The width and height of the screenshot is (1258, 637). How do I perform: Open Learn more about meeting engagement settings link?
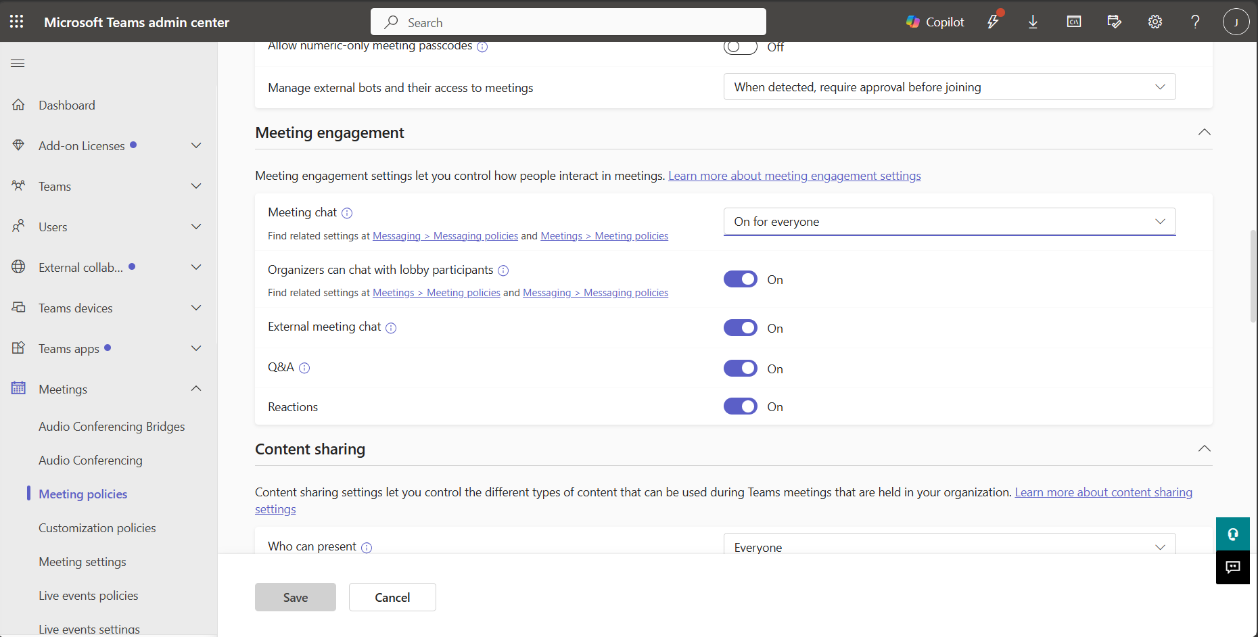(795, 176)
